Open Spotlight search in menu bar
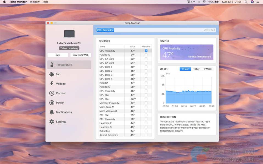Viewport: 263px width, 164px height. click(x=246, y=2)
